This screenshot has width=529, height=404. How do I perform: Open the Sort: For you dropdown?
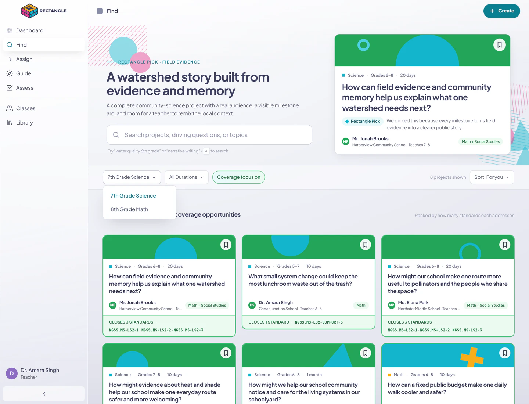tap(492, 177)
